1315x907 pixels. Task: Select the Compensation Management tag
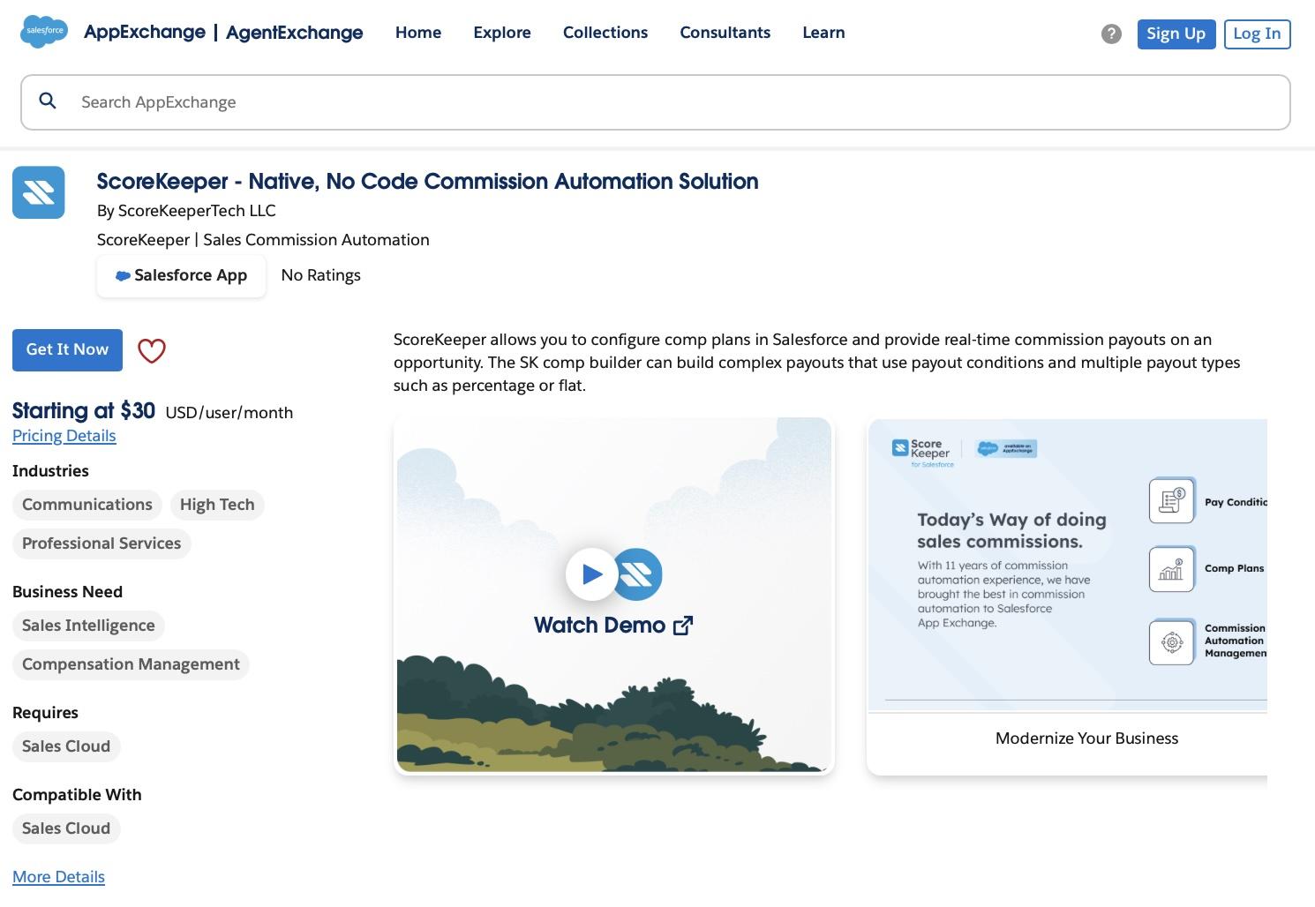pyautogui.click(x=131, y=664)
